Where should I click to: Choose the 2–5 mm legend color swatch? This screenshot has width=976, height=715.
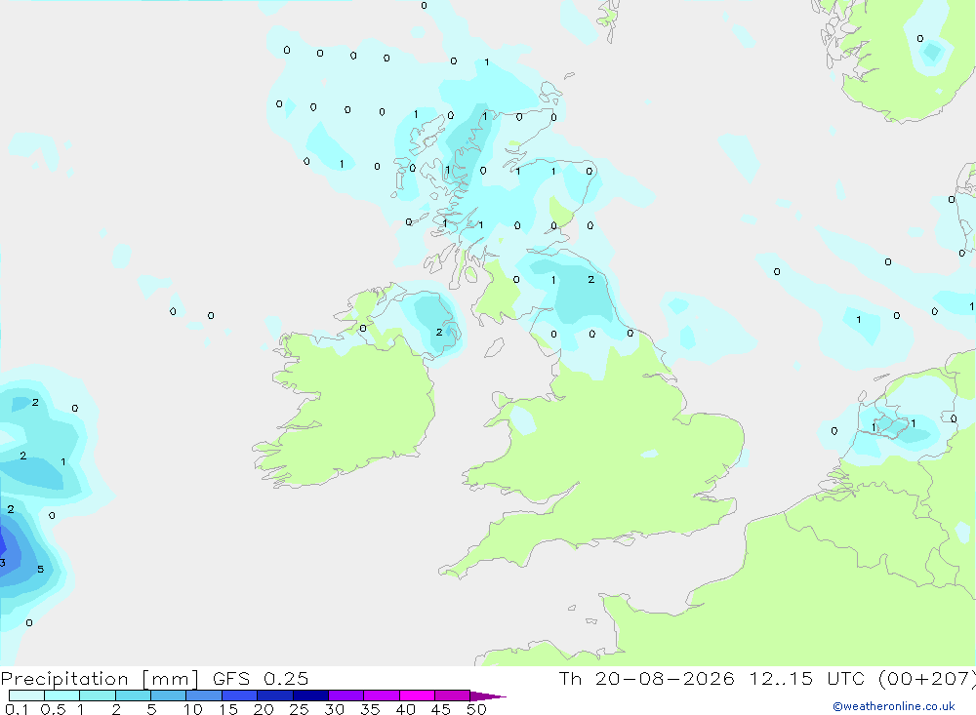pyautogui.click(x=133, y=695)
